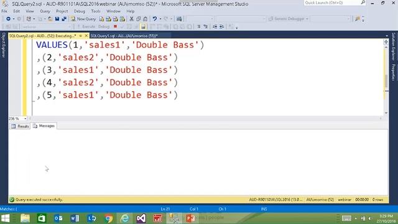Click the Find in Files icon at toolbar end
398x224 pixels.
[358, 19]
